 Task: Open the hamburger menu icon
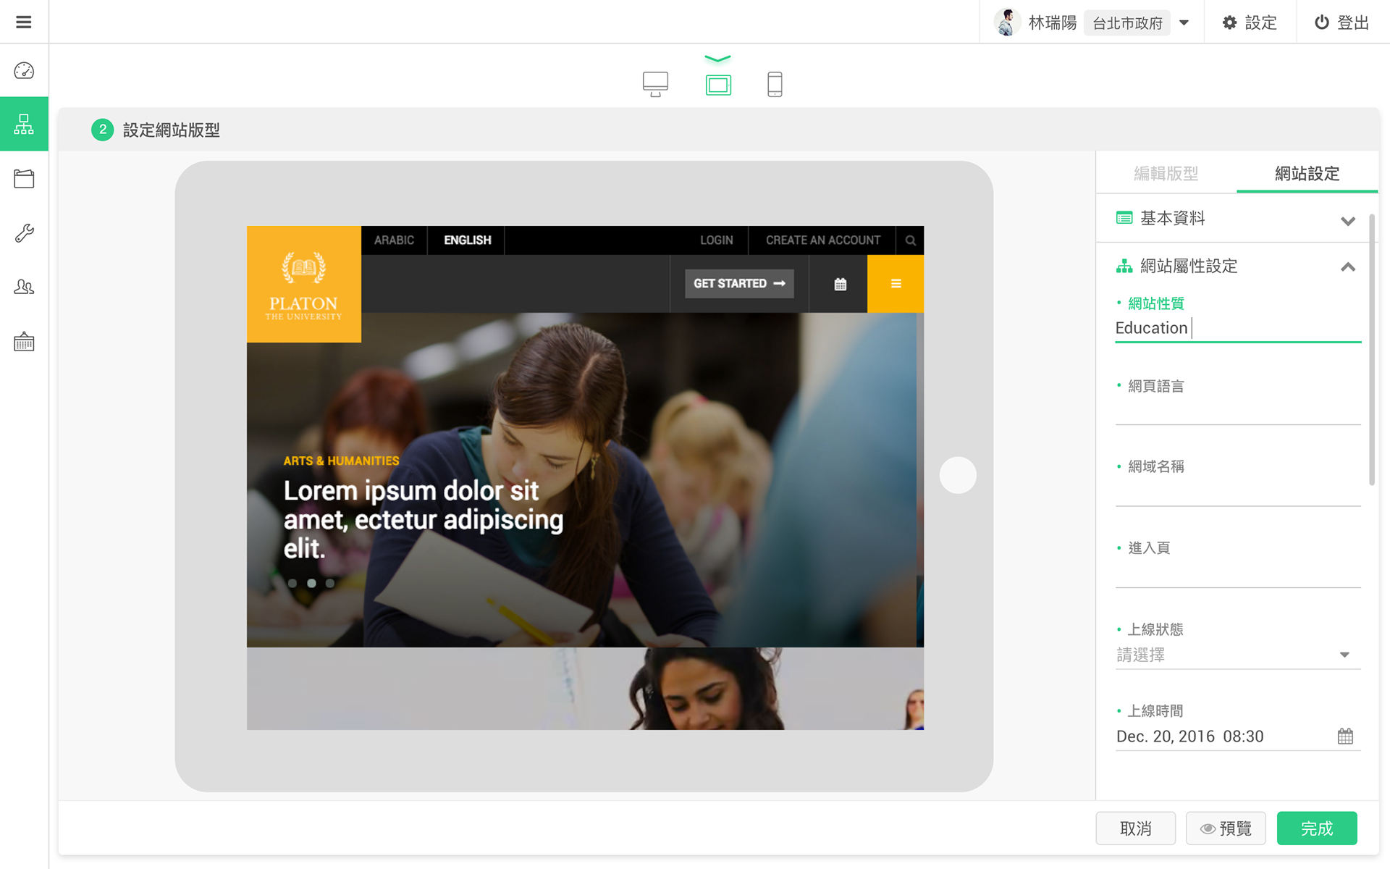[24, 22]
